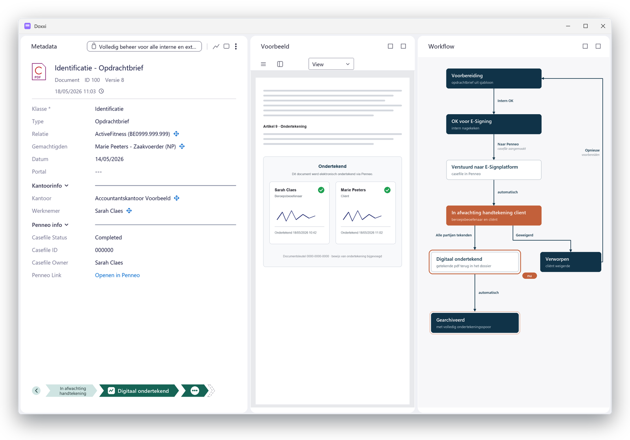630x440 pixels.
Task: Open the hamburger menu in Voorbeeld toolbar
Action: [x=263, y=64]
